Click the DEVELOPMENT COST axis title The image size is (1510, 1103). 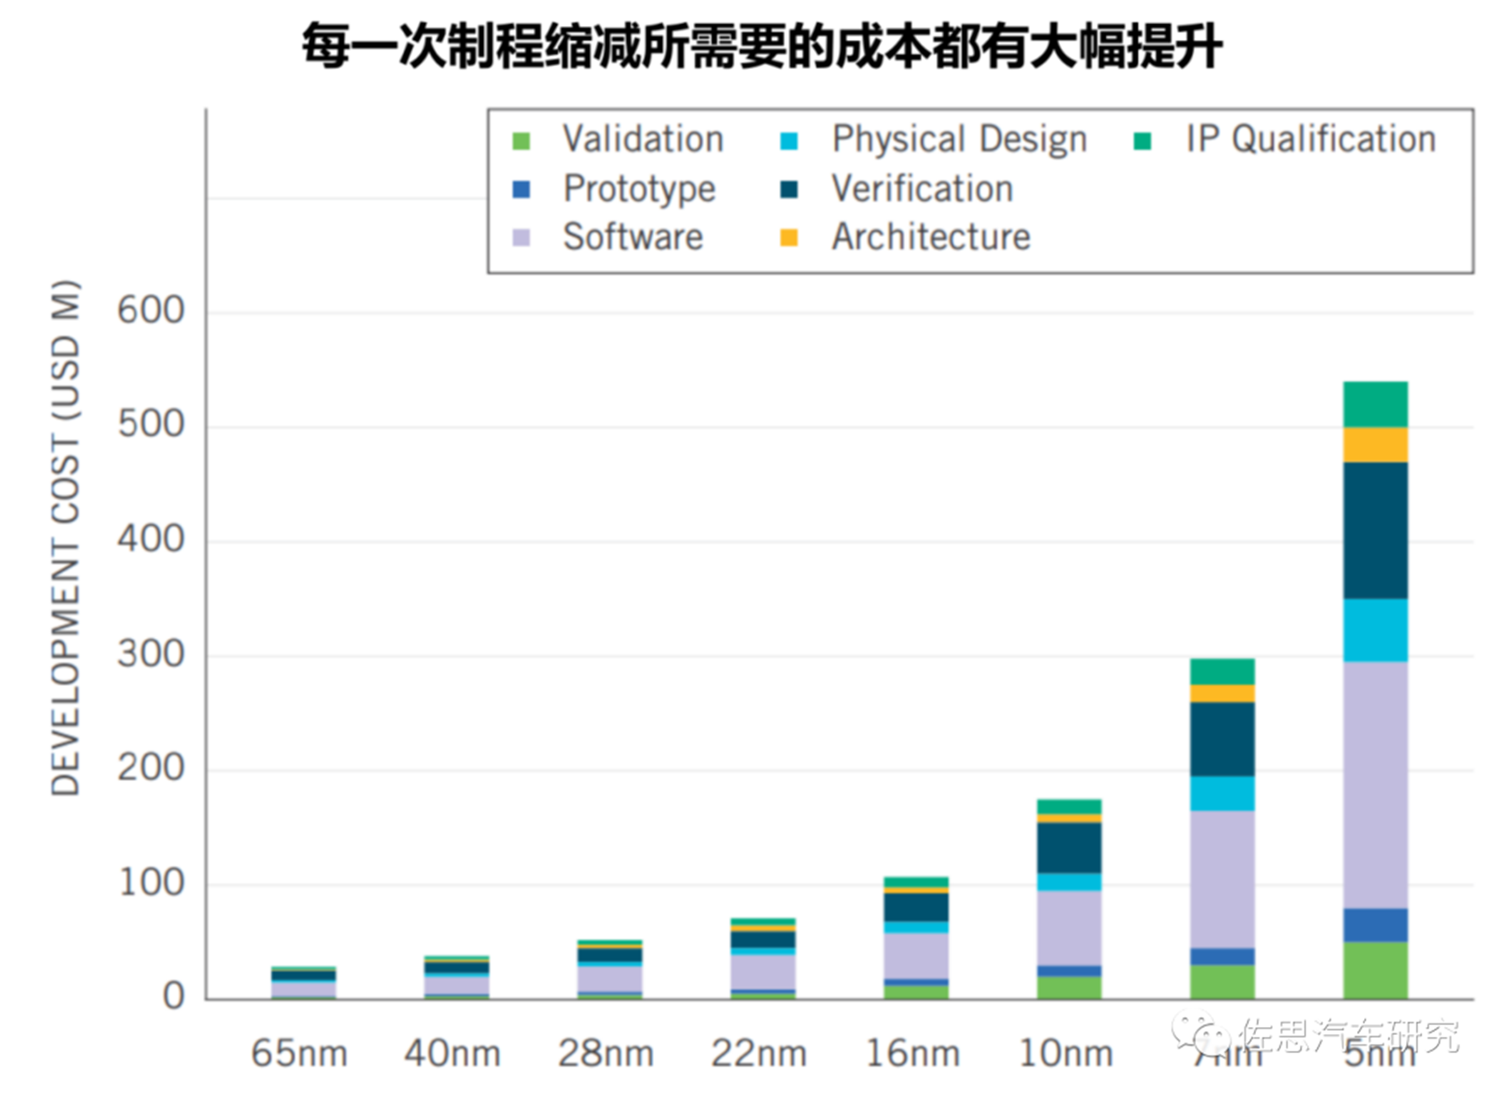(65, 538)
